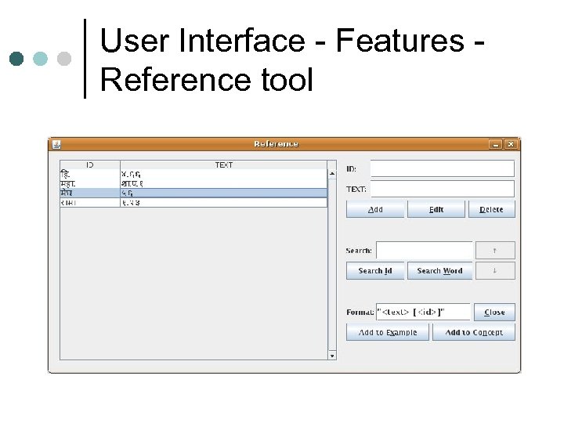Click the Search Id button

coord(375,270)
